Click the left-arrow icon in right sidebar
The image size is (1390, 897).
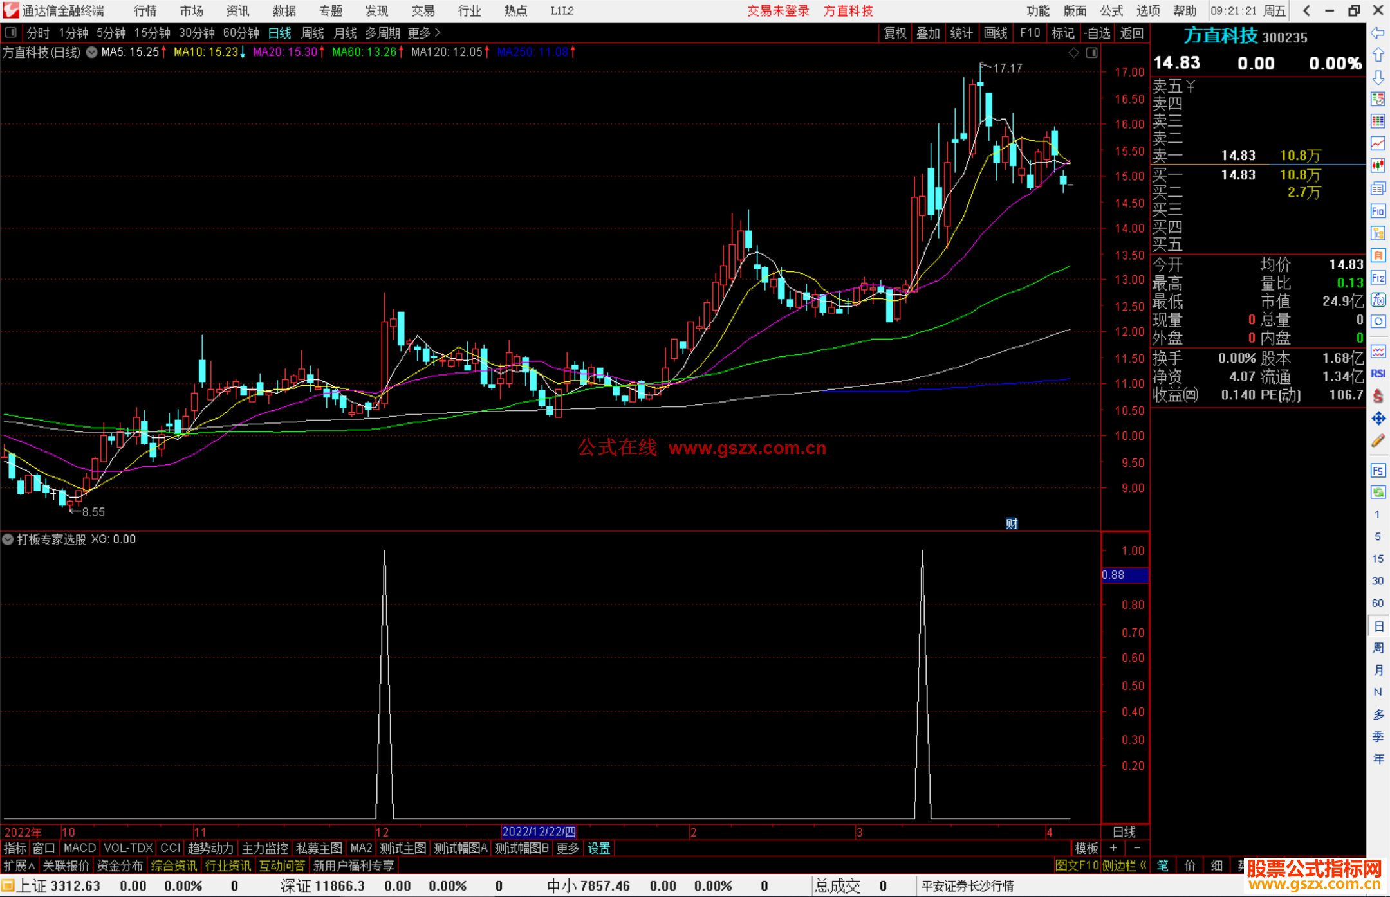[x=1378, y=33]
